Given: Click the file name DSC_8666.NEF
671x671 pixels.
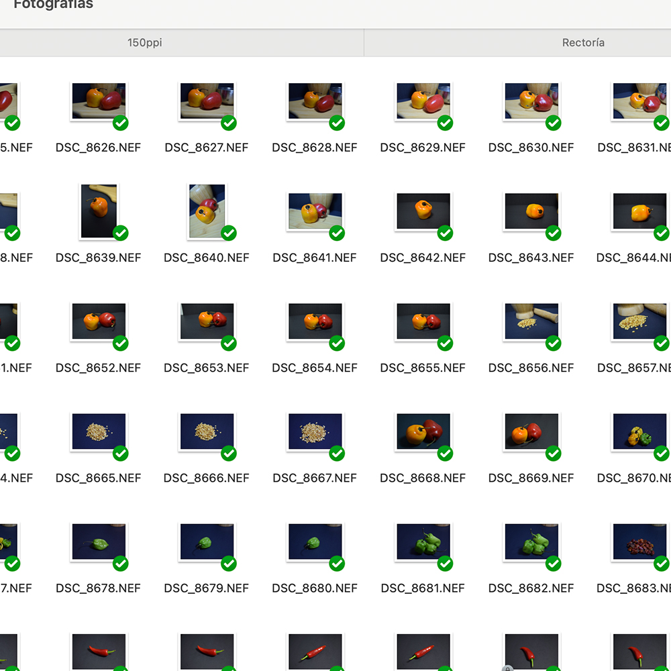Looking at the screenshot, I should (206, 478).
